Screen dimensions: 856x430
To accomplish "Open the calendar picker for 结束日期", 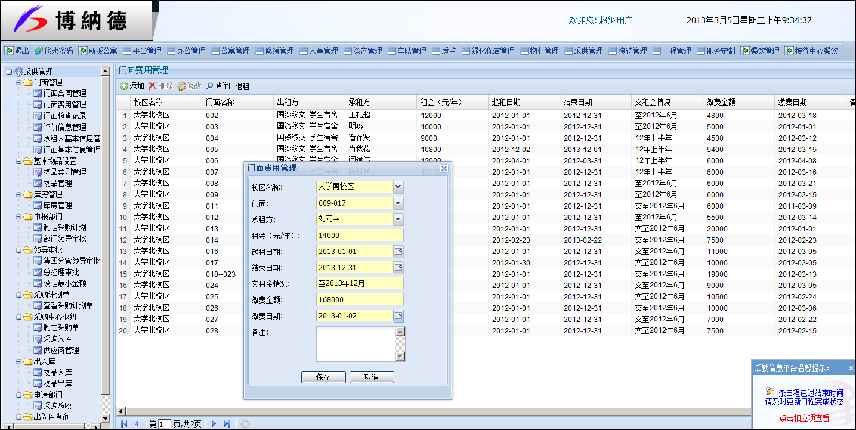I will (x=399, y=268).
